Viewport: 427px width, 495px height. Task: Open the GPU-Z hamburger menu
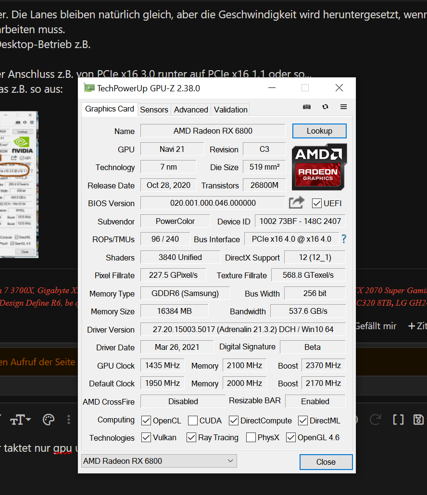pos(344,107)
